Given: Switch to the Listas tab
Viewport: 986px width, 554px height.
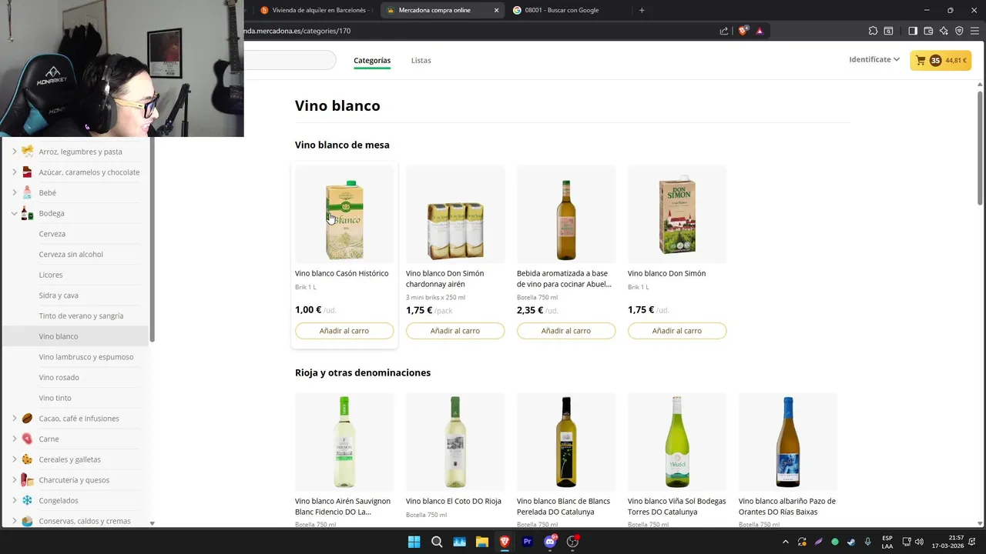Looking at the screenshot, I should pyautogui.click(x=421, y=60).
